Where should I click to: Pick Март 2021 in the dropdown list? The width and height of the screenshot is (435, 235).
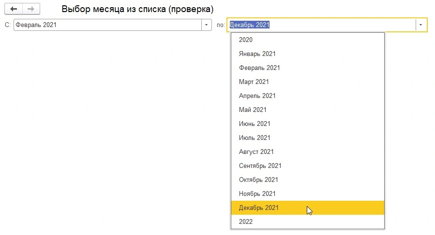click(x=254, y=82)
